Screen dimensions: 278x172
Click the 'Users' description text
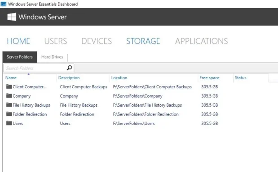pyautogui.click(x=65, y=123)
